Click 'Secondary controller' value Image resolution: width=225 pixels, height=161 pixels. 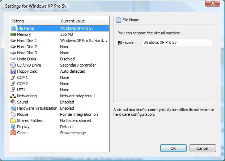[x=78, y=65]
